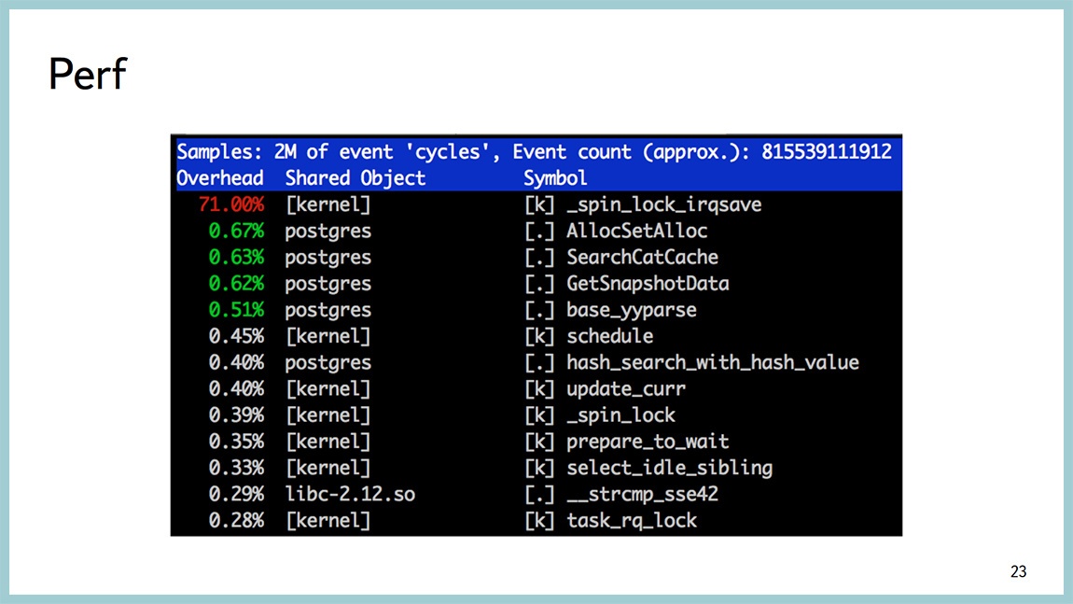This screenshot has width=1073, height=604.
Task: Click the libc-2.12.so shared object
Action: 350,494
